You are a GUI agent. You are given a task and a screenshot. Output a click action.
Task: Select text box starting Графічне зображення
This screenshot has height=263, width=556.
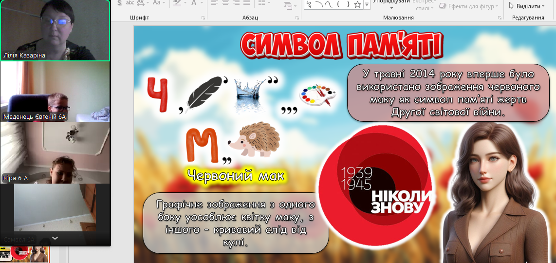tap(236, 223)
